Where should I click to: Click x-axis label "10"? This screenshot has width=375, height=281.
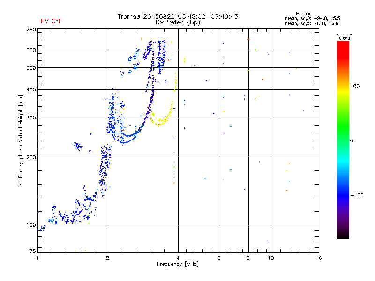(x=271, y=258)
